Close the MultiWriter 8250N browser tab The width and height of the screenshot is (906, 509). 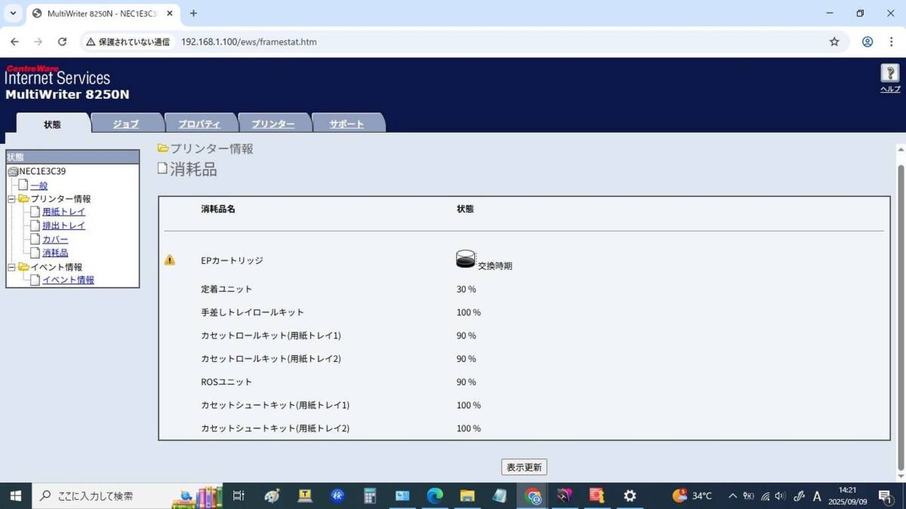pyautogui.click(x=171, y=14)
